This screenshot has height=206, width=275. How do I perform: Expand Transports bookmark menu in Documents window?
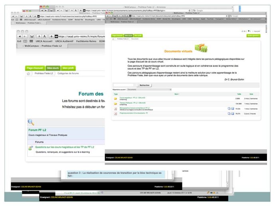[x=220, y=19]
